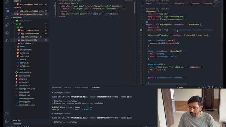This screenshot has width=226, height=127.
Task: Open .editorconfig file
Action: [24, 76]
